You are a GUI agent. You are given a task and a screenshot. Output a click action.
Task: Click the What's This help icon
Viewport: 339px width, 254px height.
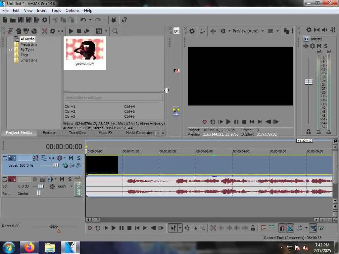tap(124, 20)
